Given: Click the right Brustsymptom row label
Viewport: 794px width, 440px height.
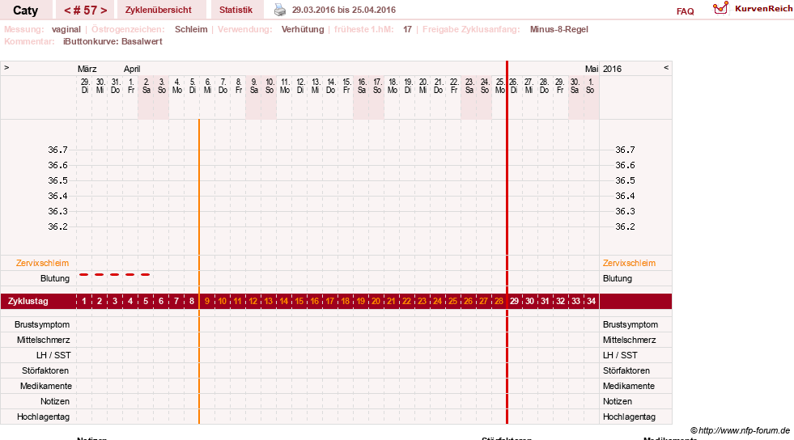Looking at the screenshot, I should coord(631,324).
